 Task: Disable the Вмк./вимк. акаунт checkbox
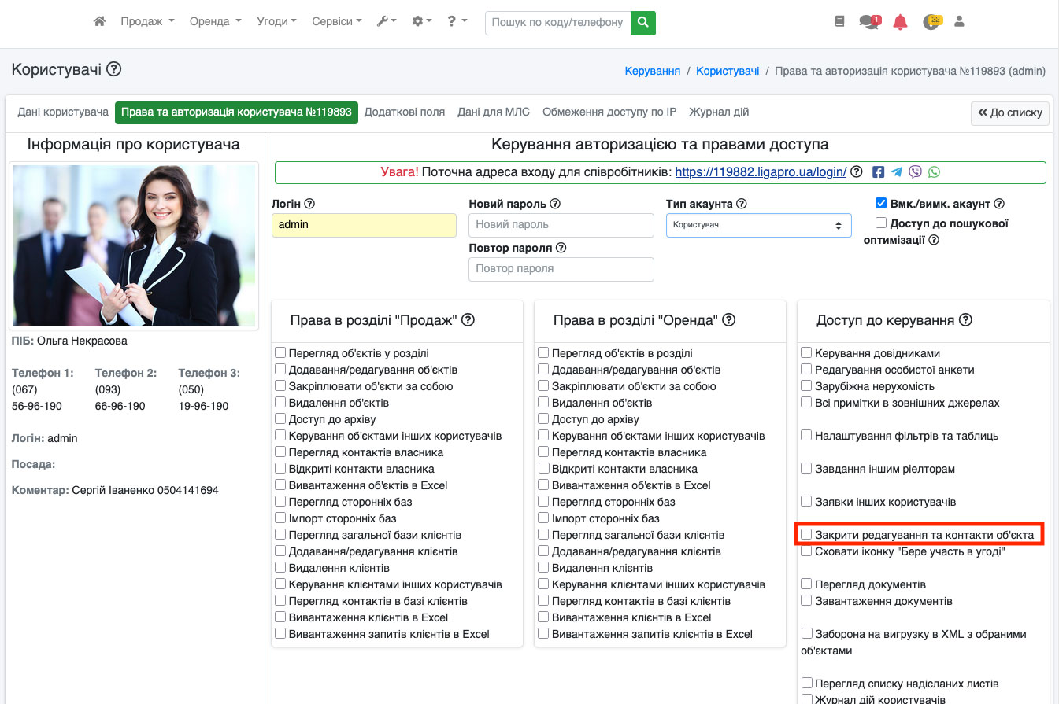(881, 203)
